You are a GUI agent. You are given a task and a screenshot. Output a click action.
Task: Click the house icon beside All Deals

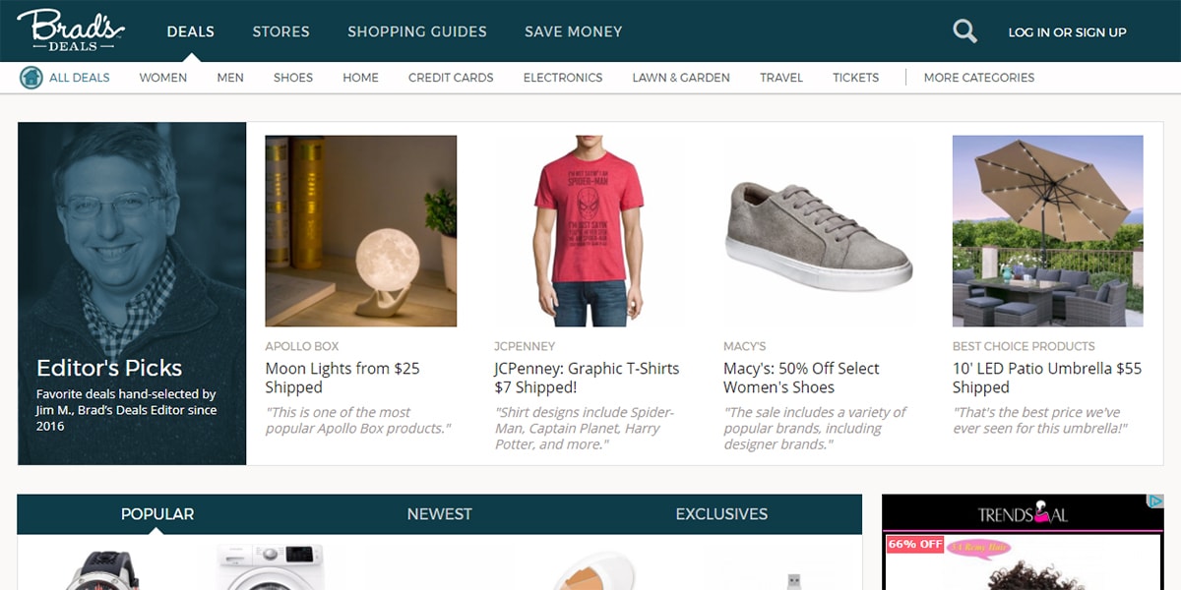[x=31, y=78]
